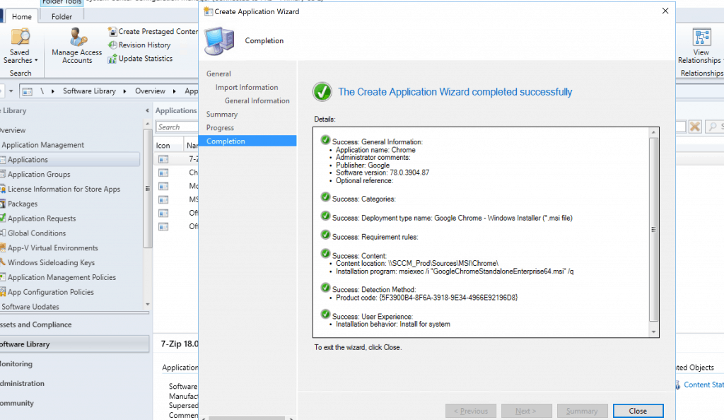Open Software Updates tree node
This screenshot has height=420, width=724.
(x=30, y=307)
